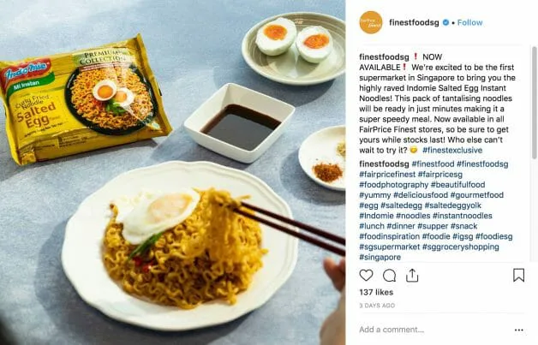Open the #instantnoodles hashtag
The height and width of the screenshot is (345, 538).
[462, 216]
